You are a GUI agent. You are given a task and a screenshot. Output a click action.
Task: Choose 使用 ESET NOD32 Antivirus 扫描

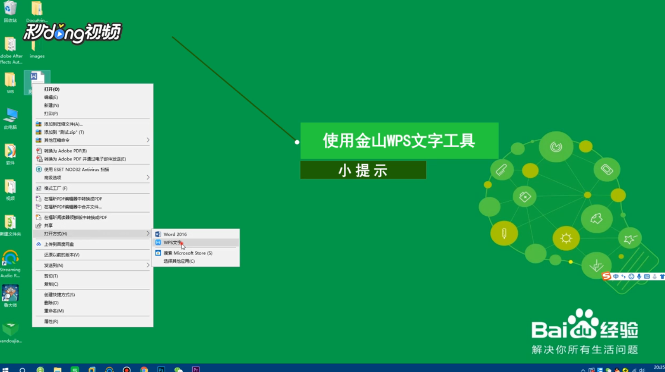click(93, 170)
